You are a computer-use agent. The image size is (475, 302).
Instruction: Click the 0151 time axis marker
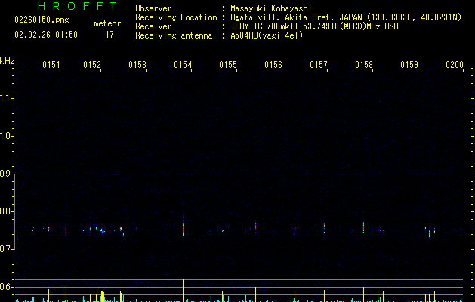[51, 65]
